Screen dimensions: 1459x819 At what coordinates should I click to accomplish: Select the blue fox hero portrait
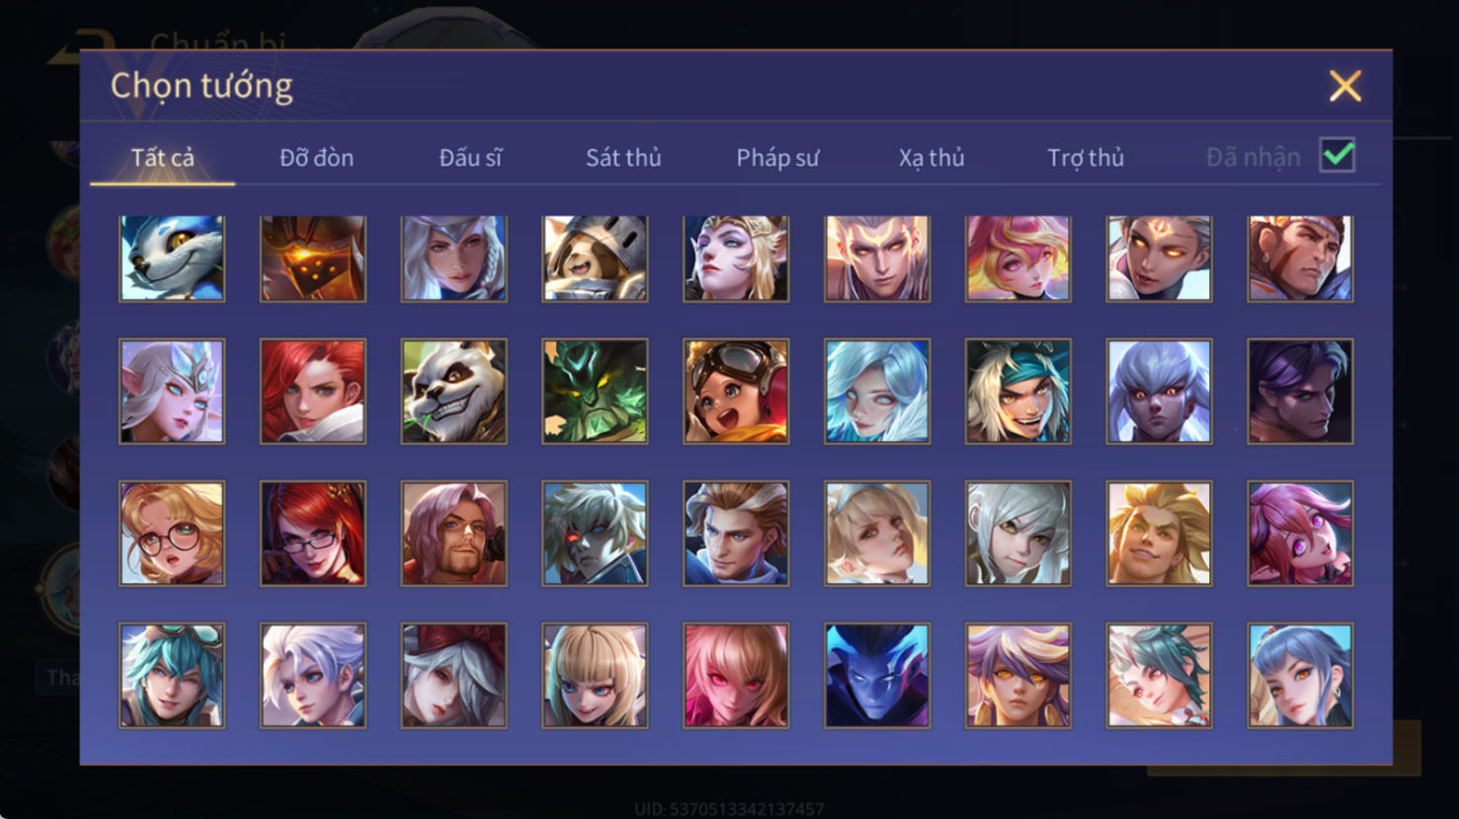pos(172,258)
